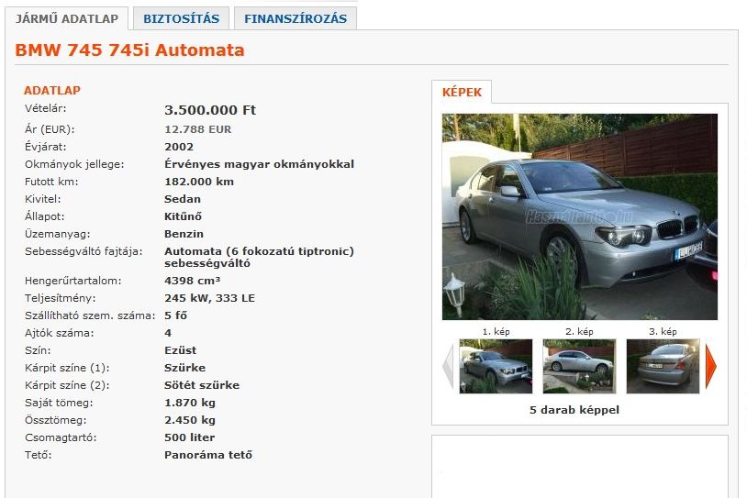Click the '1. kép' label text
The width and height of the screenshot is (747, 498).
coord(496,331)
